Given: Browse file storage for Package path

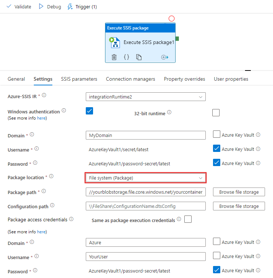Looking at the screenshot, I should [x=239, y=192].
